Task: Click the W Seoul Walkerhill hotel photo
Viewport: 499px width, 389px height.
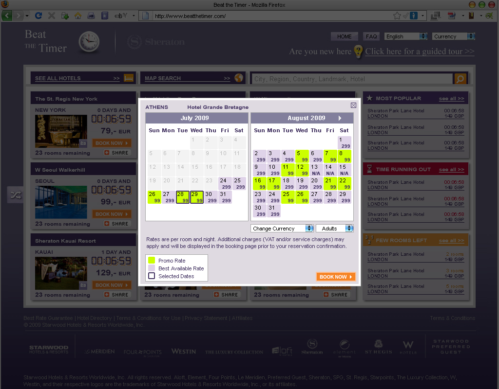Action: [61, 202]
